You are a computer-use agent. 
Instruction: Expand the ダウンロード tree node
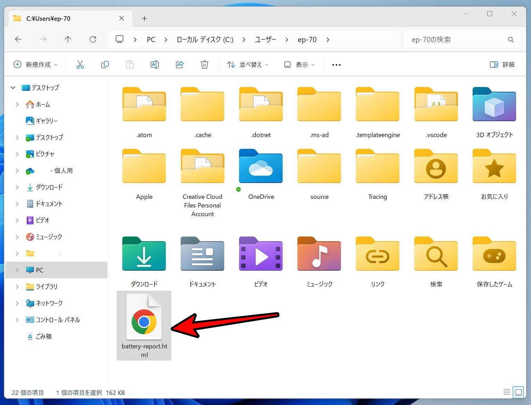(x=17, y=187)
